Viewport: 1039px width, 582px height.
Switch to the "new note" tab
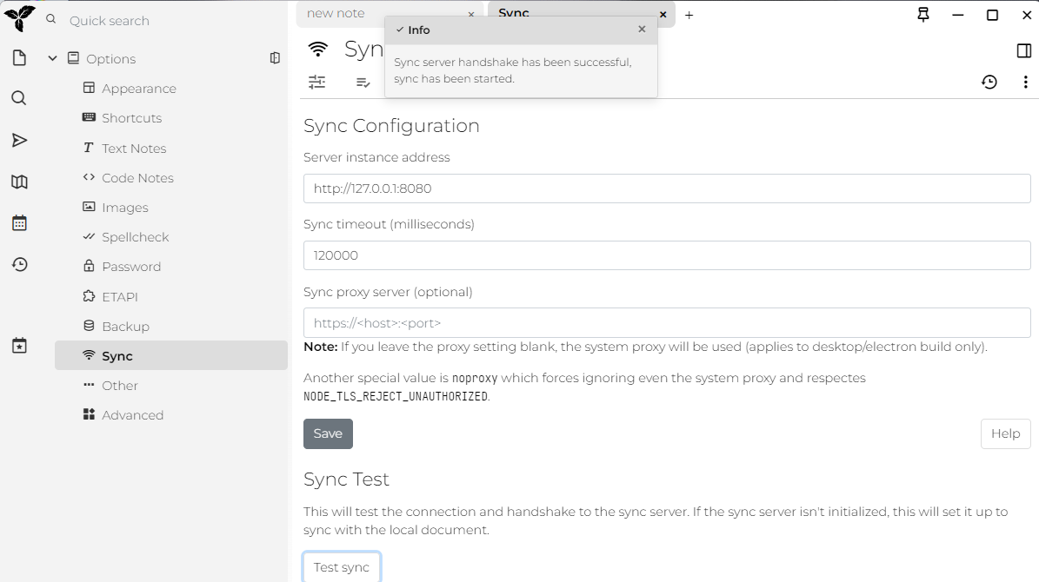click(336, 14)
